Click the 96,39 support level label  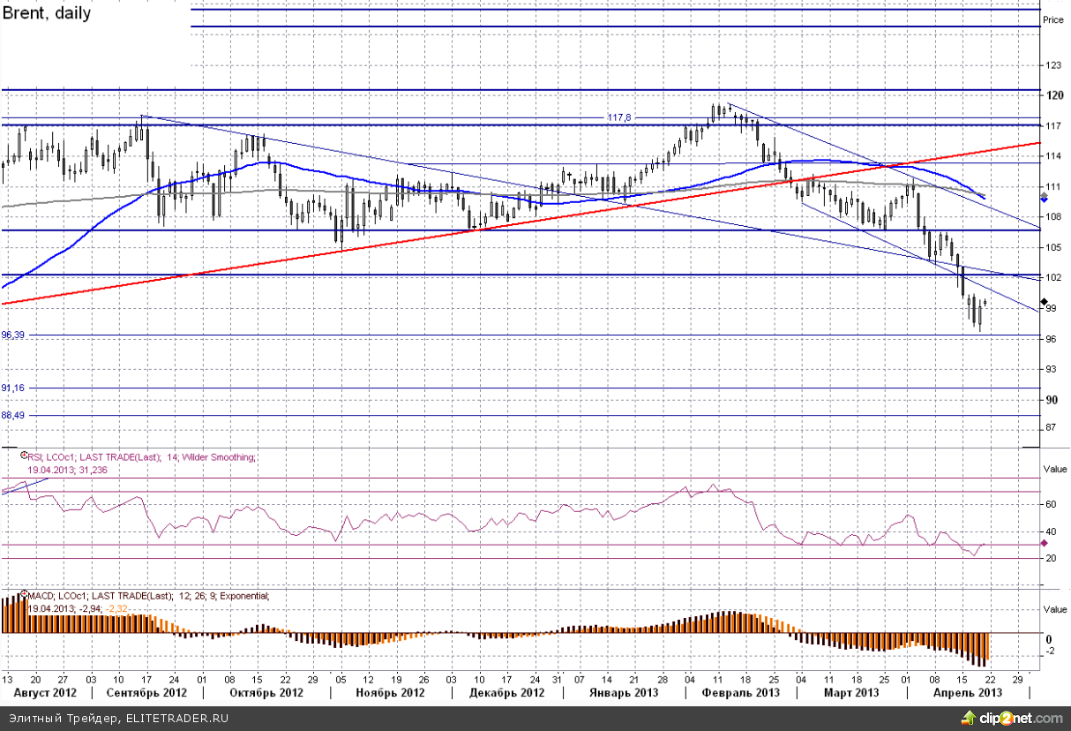click(13, 335)
